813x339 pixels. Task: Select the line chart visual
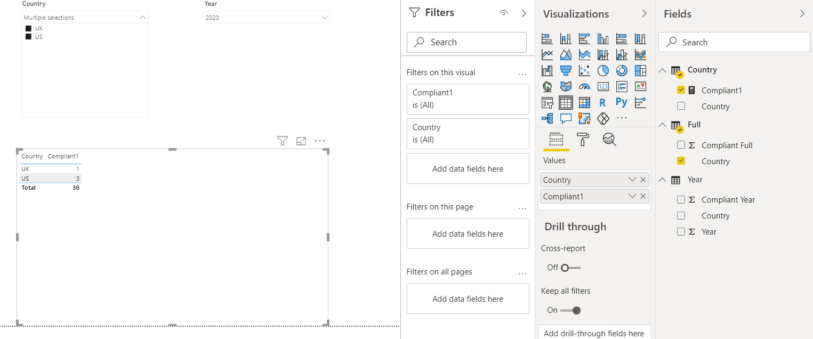[x=547, y=55]
